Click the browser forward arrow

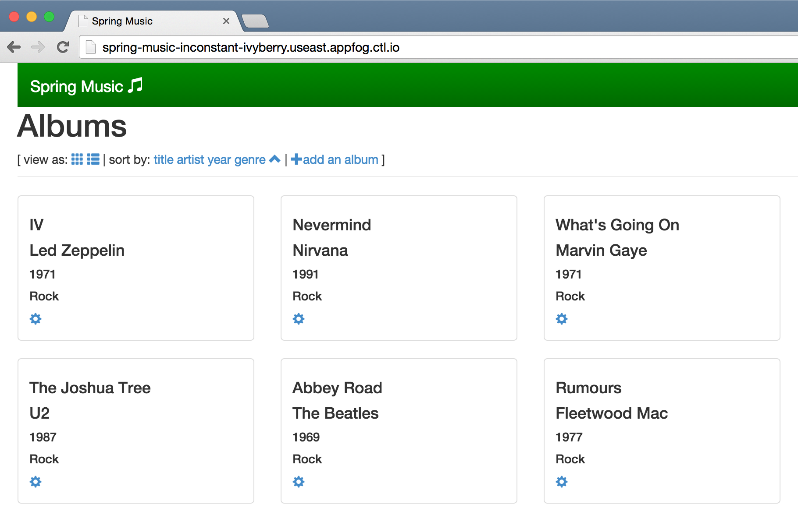pos(38,47)
